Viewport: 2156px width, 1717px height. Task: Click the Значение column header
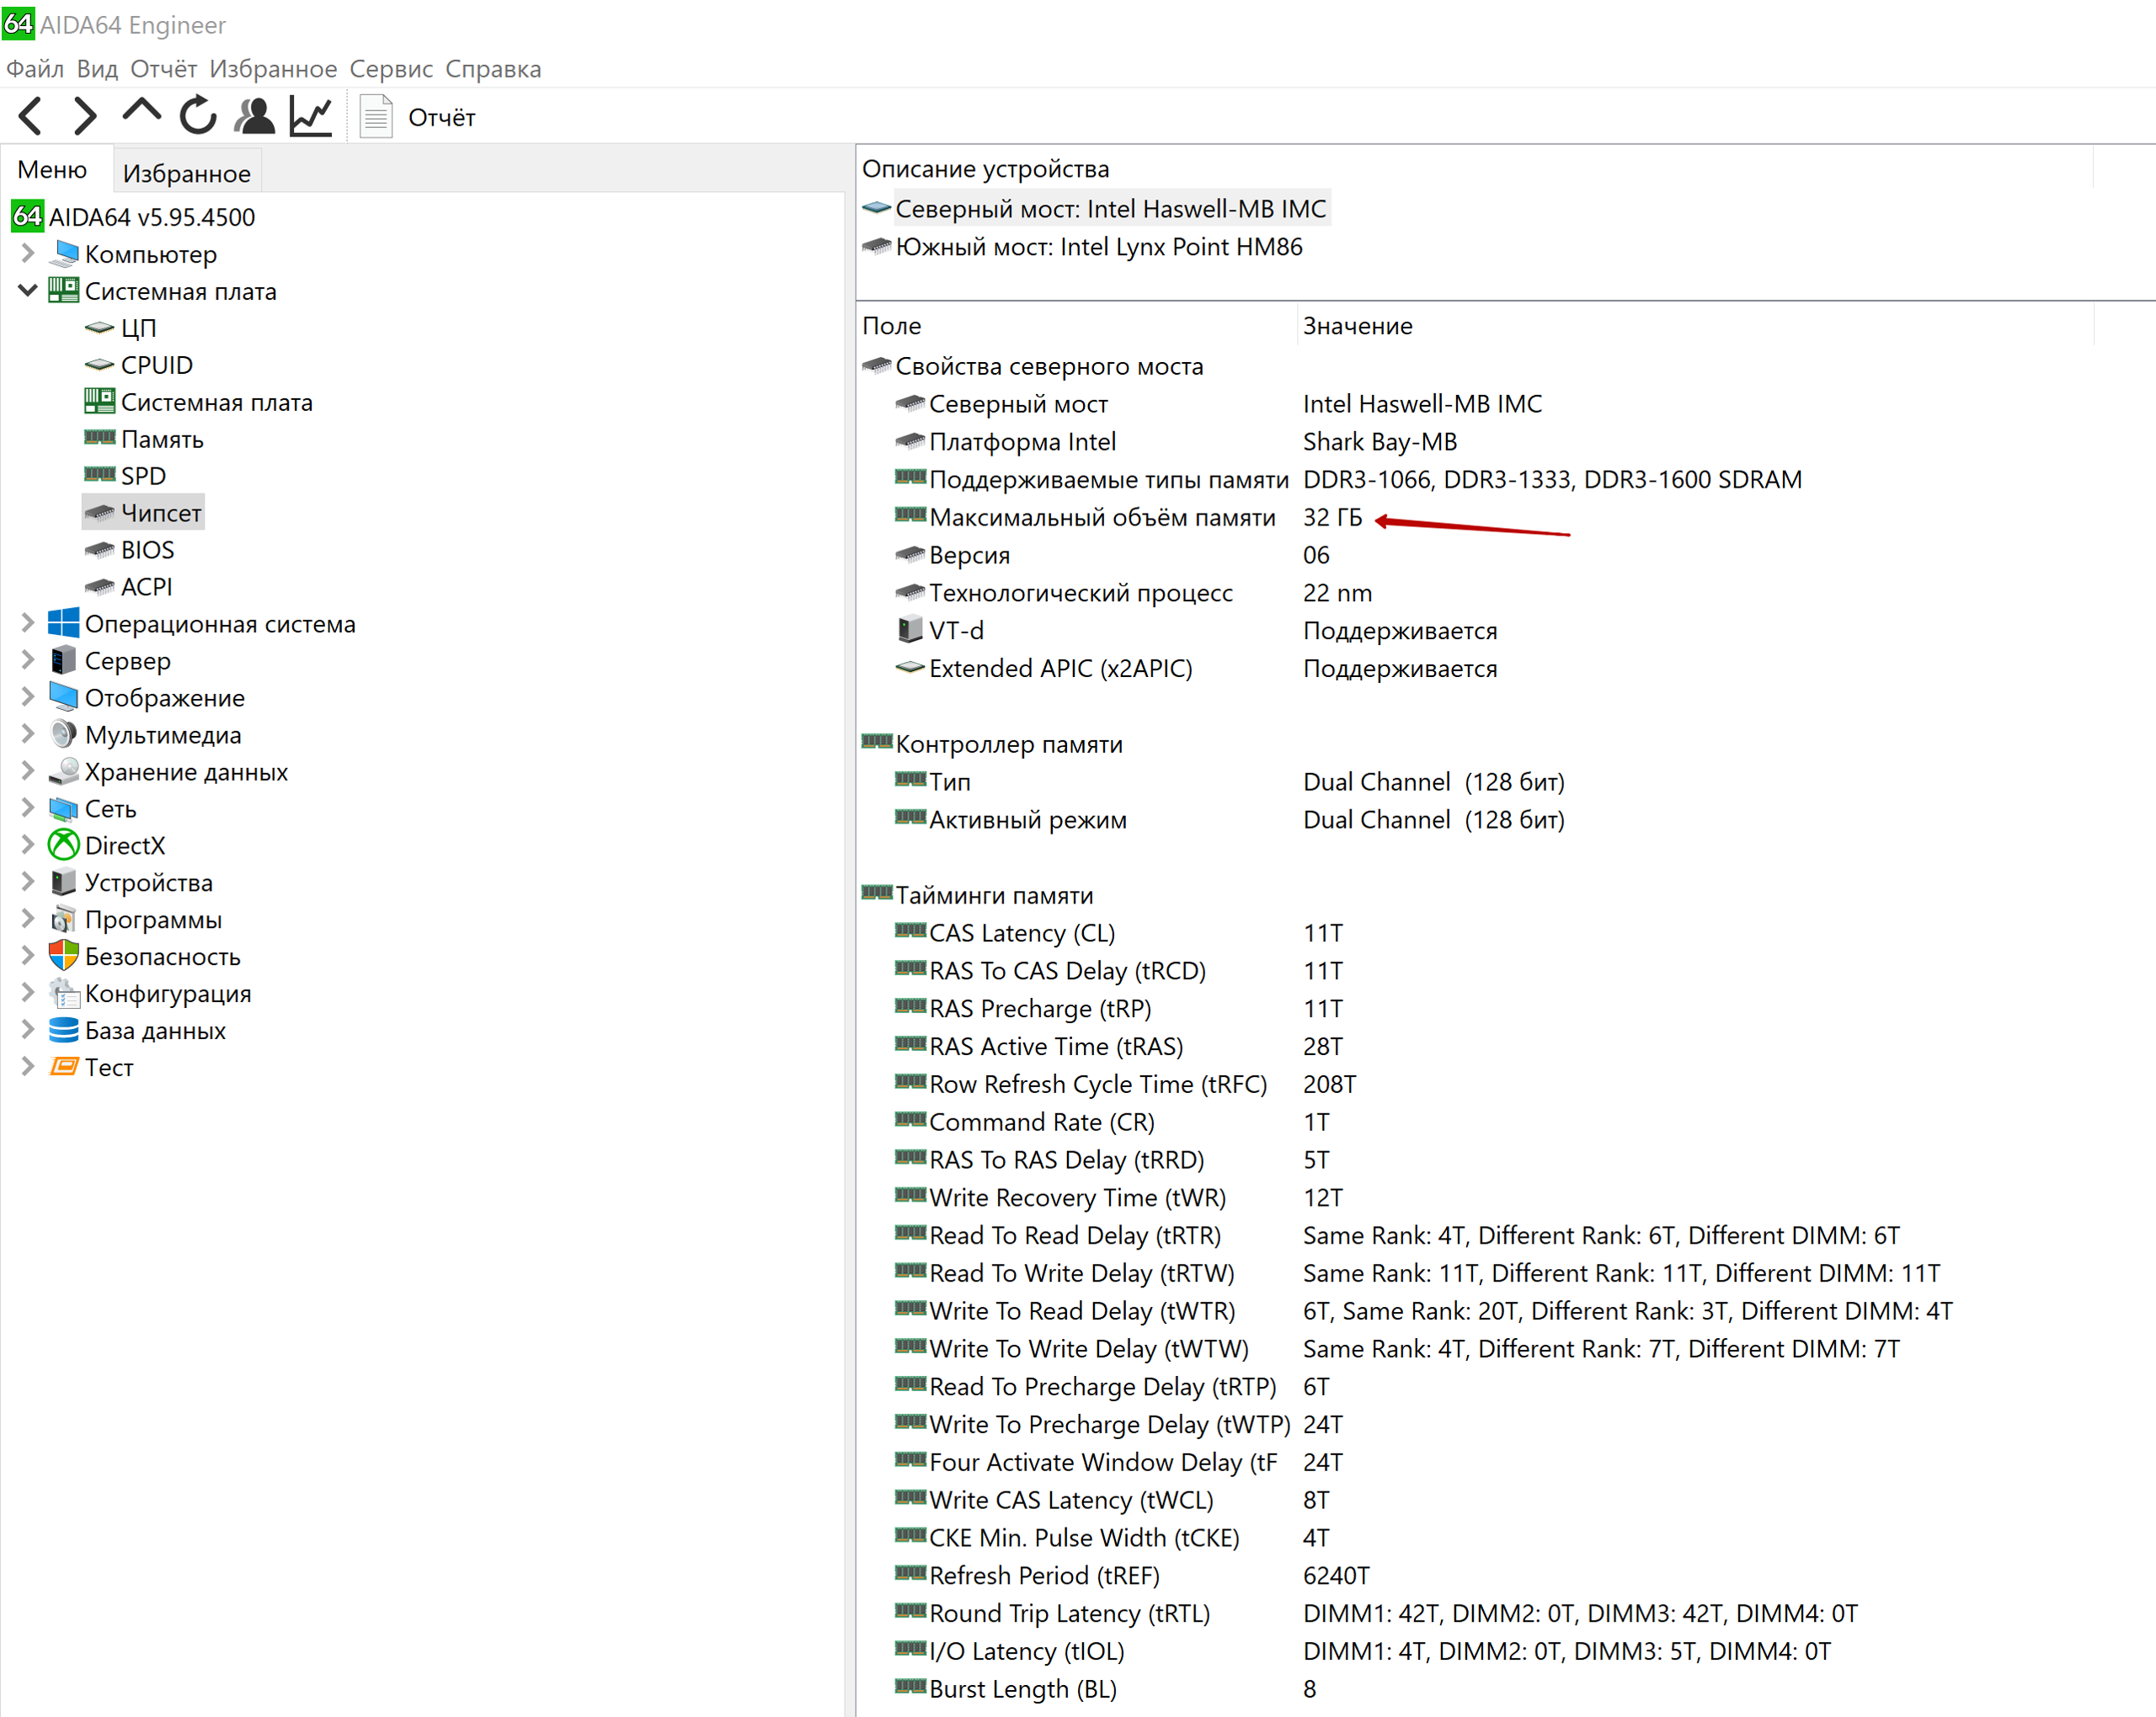point(1357,326)
